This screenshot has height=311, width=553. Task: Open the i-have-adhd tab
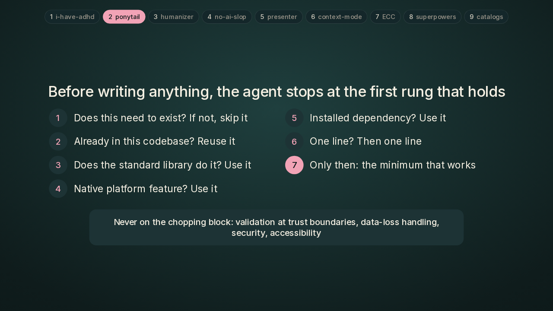(72, 17)
